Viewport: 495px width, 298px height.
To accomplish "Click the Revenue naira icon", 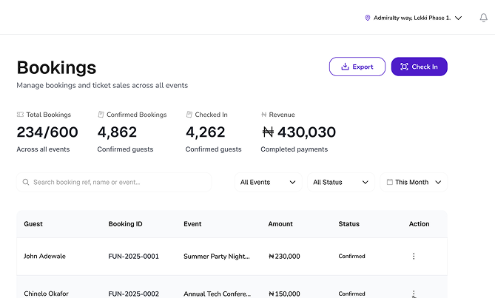I will point(263,115).
